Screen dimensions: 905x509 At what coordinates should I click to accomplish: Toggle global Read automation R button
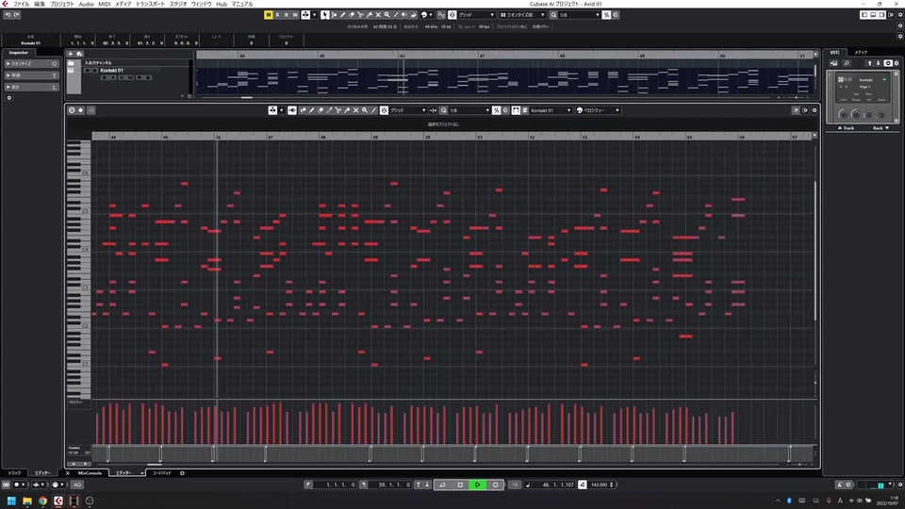tap(287, 14)
